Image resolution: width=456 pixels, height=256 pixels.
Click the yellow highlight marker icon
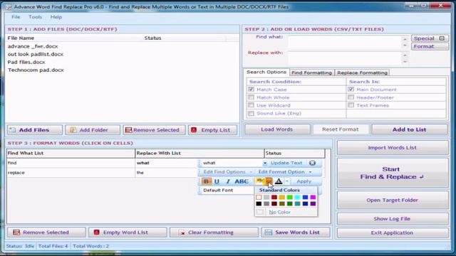click(259, 181)
